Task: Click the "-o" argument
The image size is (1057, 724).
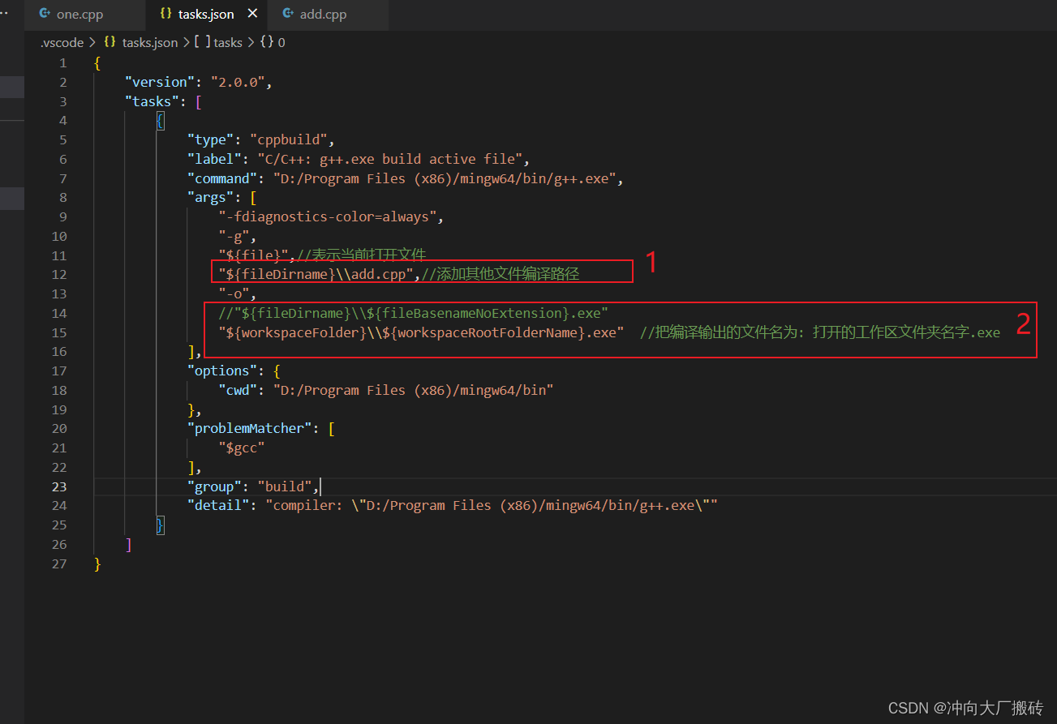Action: coord(234,293)
